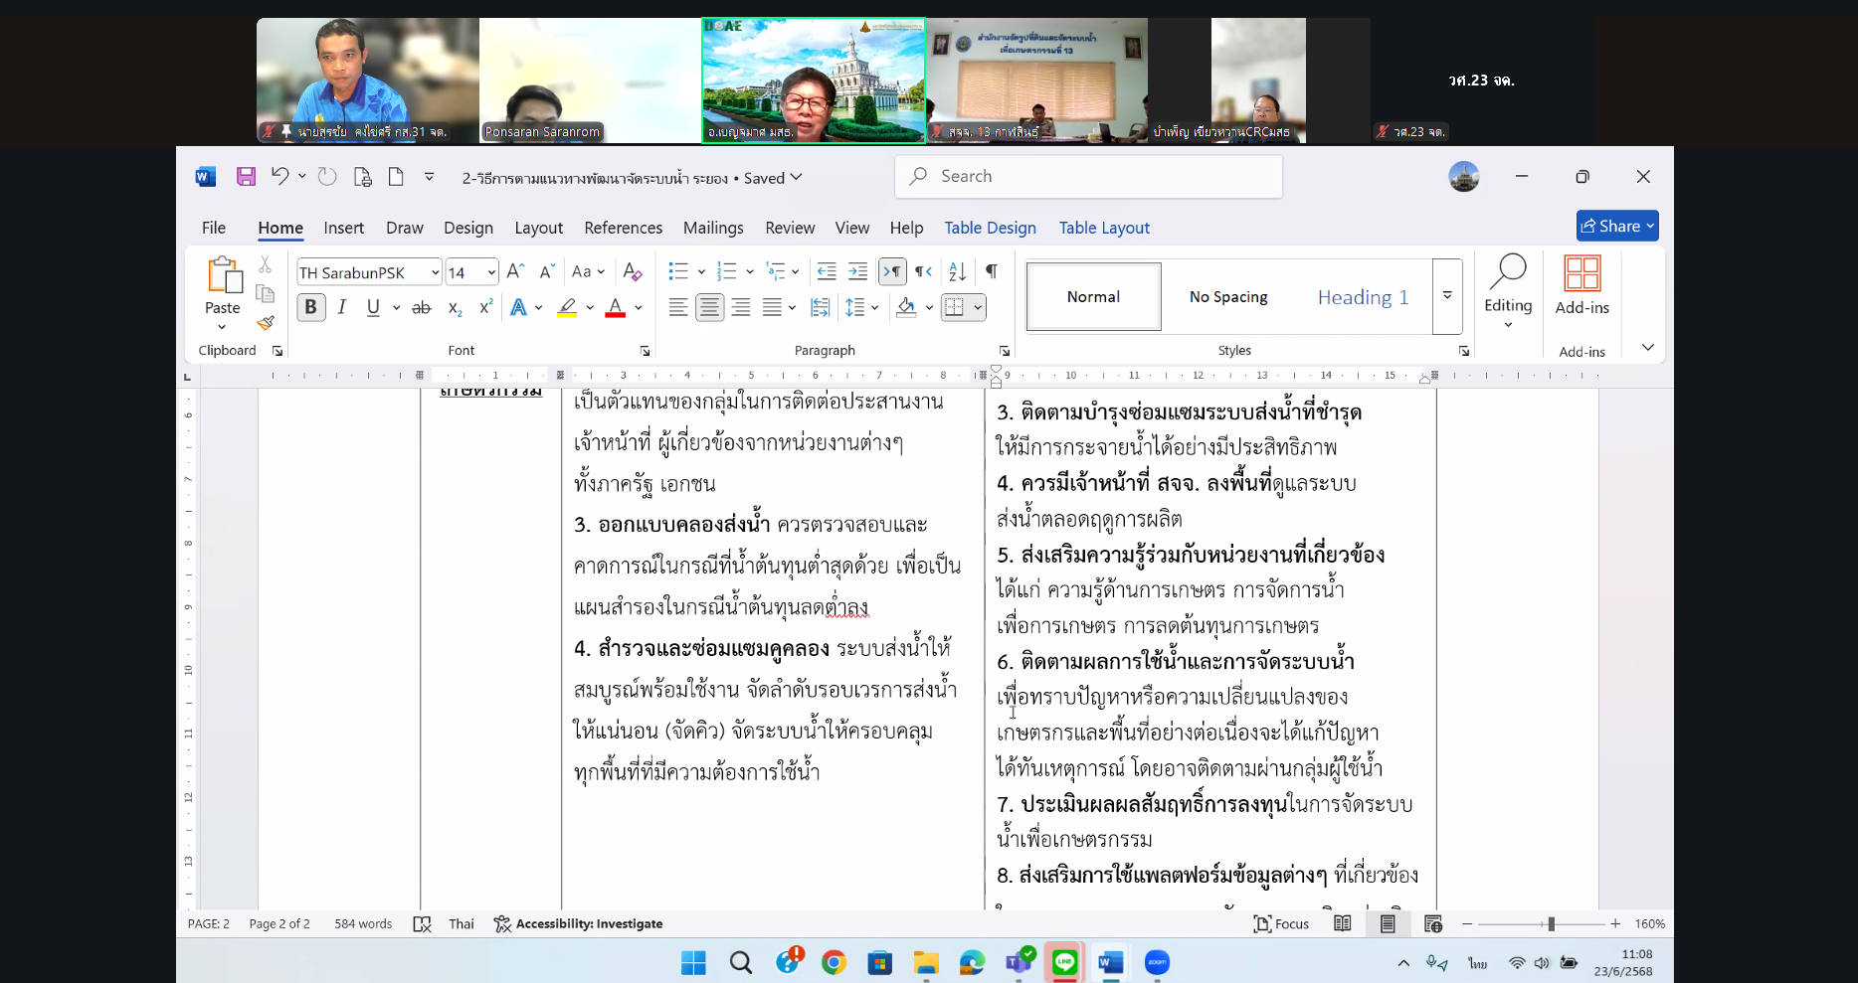Apply the red font color
The height and width of the screenshot is (983, 1858).
tap(616, 308)
